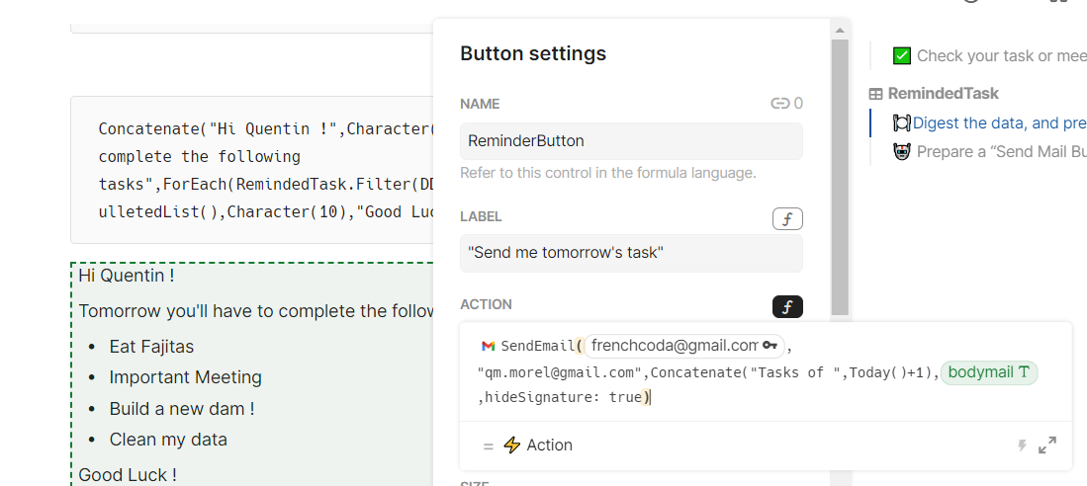Image resolution: width=1087 pixels, height=486 pixels.
Task: Open the bodymail reference chip
Action: click(988, 372)
